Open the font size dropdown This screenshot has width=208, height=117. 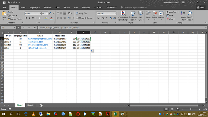pyautogui.click(x=47, y=13)
